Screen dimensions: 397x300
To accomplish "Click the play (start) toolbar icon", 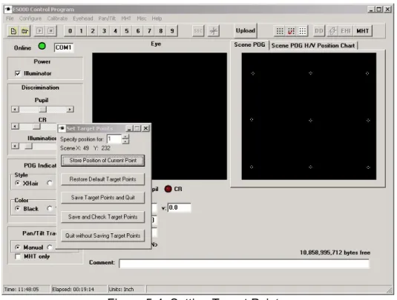I will click(39, 31).
